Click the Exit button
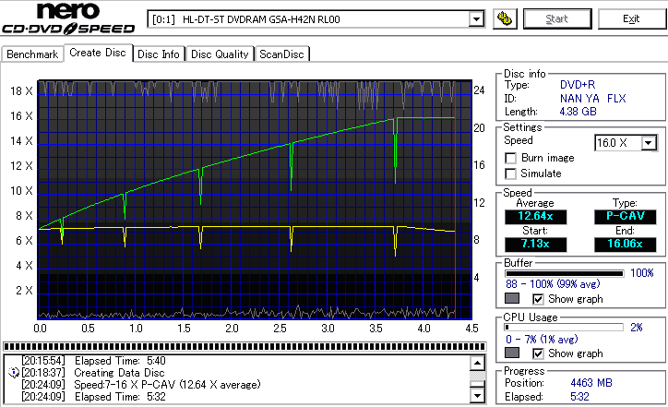The width and height of the screenshot is (668, 407). coord(631,18)
